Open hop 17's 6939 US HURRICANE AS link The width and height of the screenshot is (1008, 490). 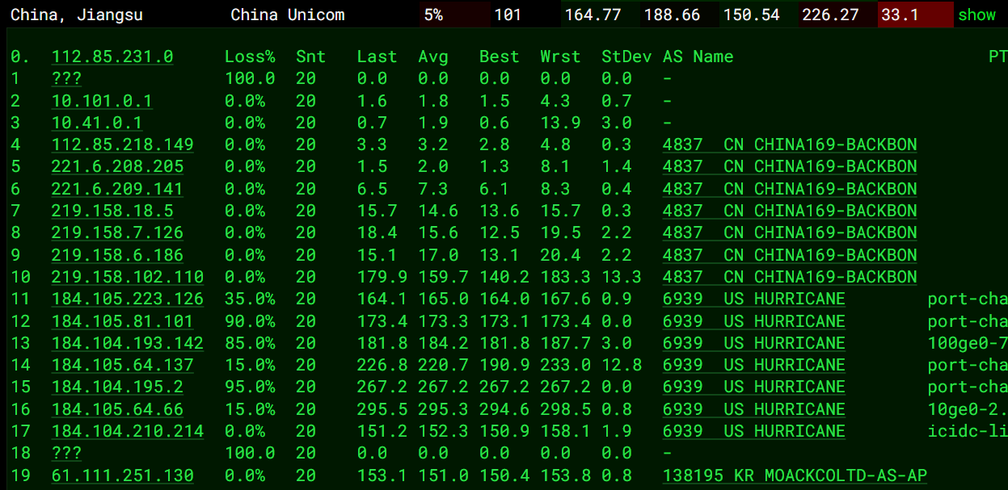coord(753,431)
